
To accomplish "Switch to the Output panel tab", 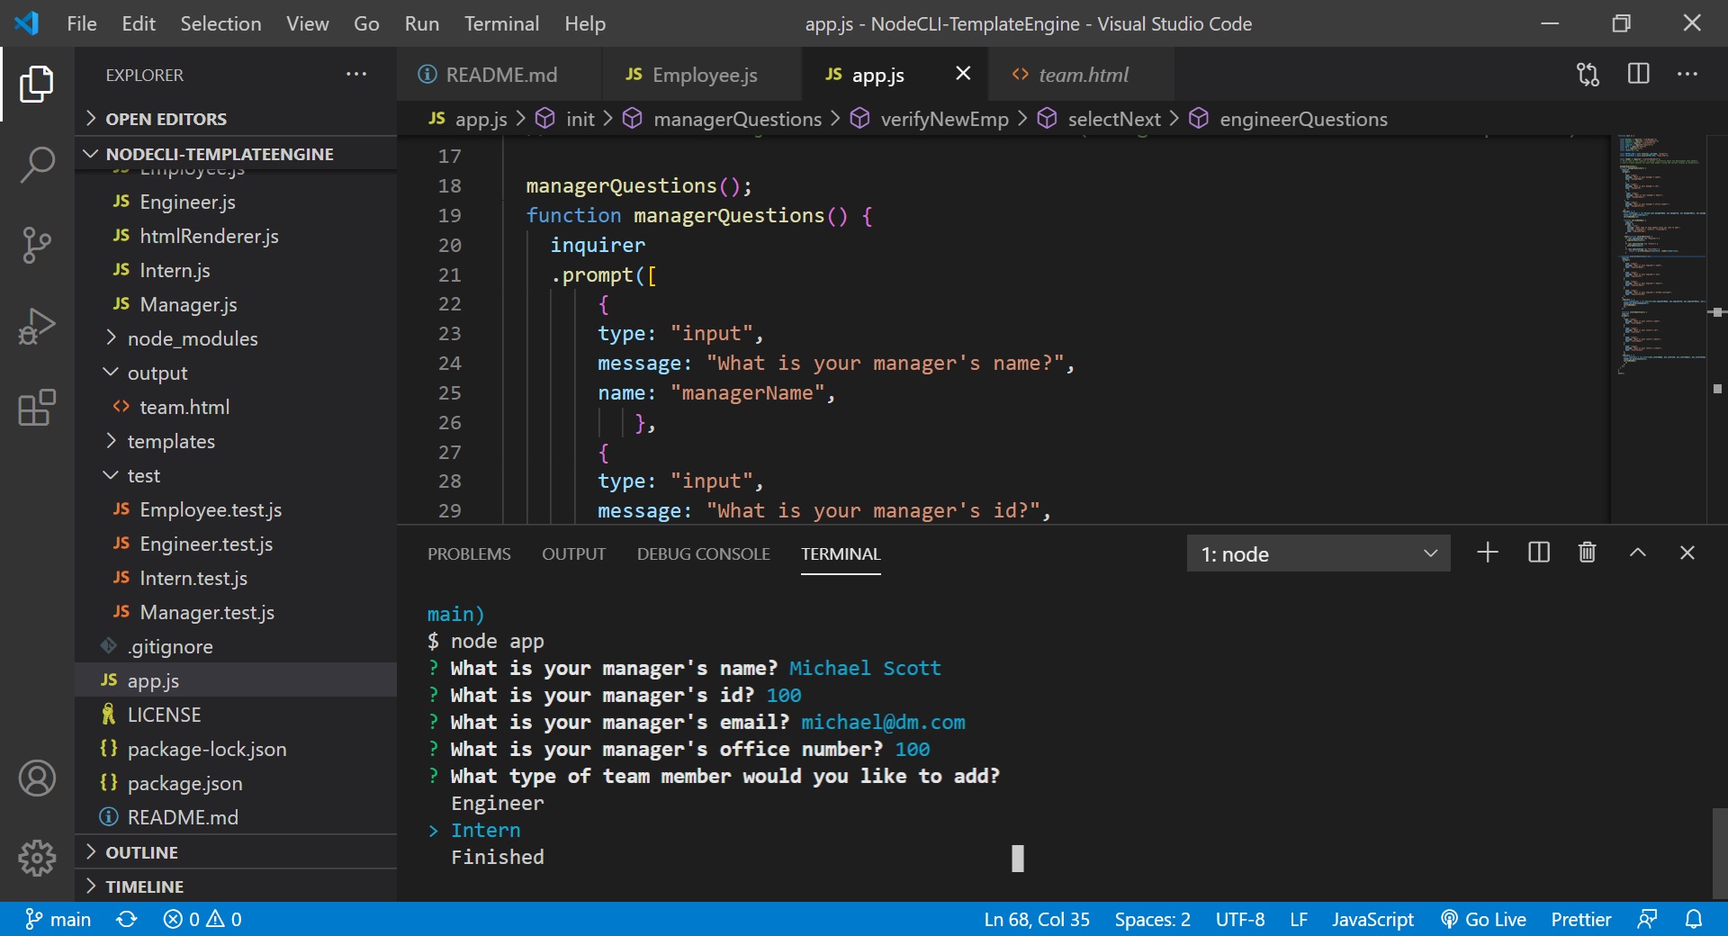I will point(573,553).
